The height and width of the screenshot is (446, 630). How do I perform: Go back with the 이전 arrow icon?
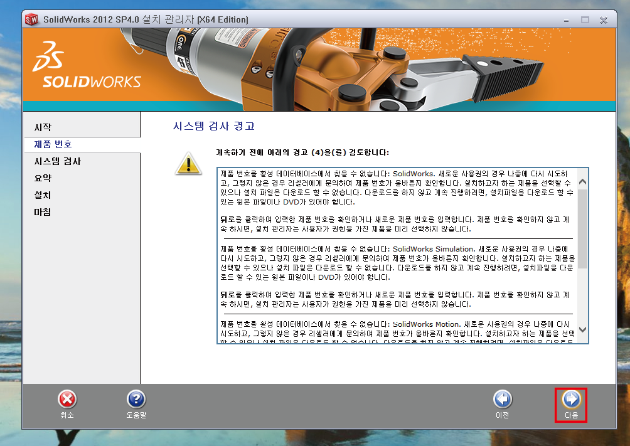coord(503,399)
